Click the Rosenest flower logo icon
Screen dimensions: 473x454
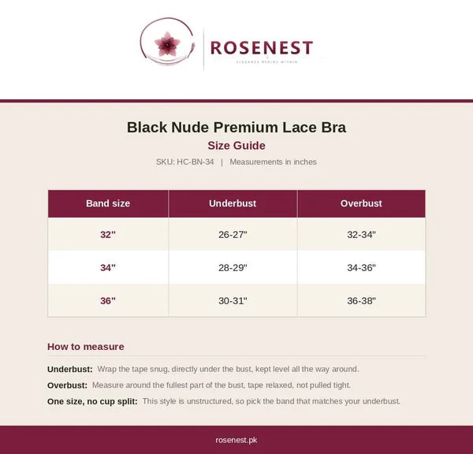click(167, 41)
